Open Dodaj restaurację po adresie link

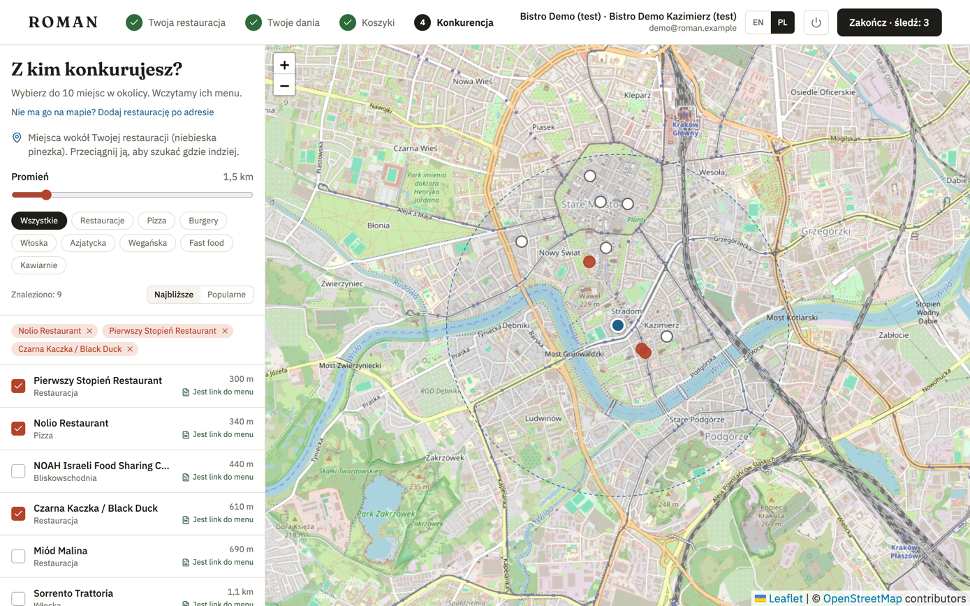click(112, 112)
